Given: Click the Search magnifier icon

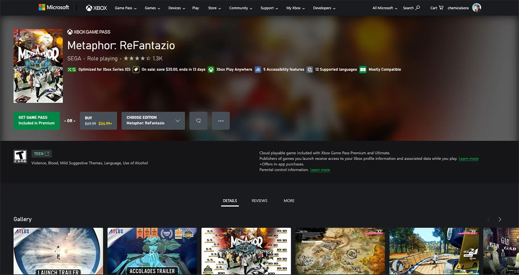Looking at the screenshot, I should pos(418,8).
